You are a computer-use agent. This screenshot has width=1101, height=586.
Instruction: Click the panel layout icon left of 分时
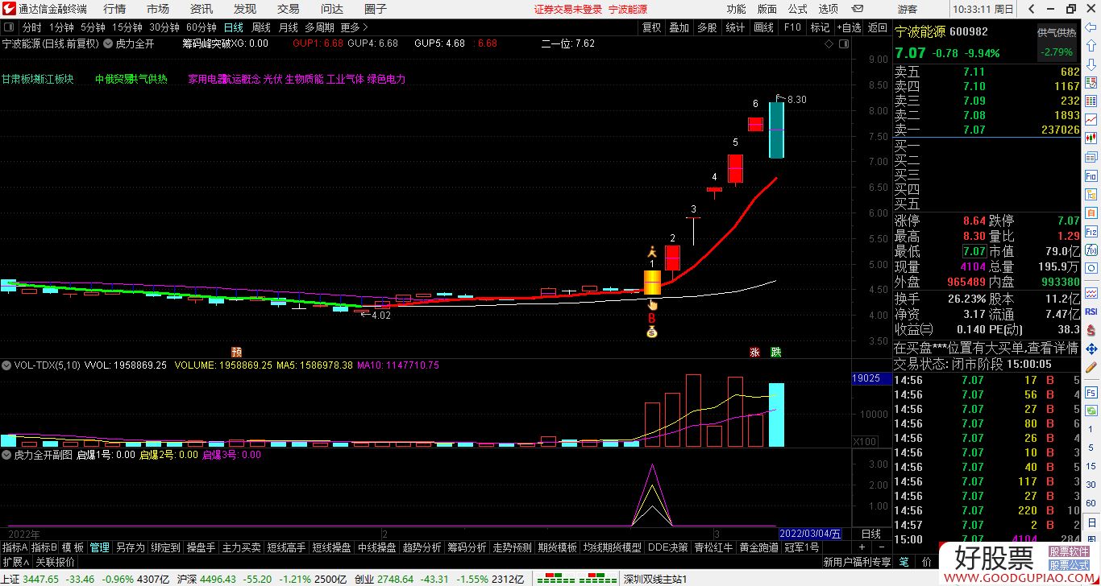pyautogui.click(x=10, y=27)
